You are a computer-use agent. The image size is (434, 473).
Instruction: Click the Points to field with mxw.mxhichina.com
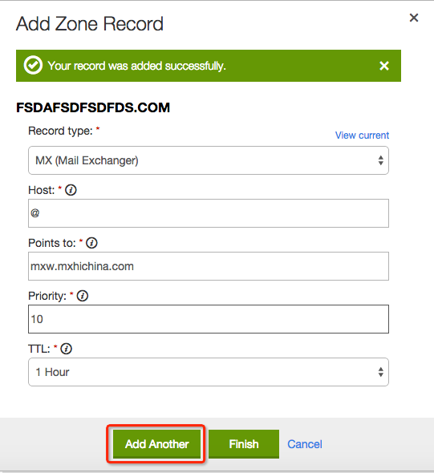coord(209,266)
